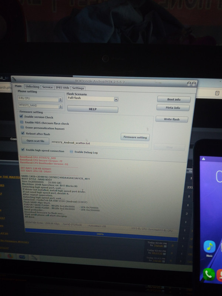Open the Service tab
The image size is (222, 296).
point(47,87)
